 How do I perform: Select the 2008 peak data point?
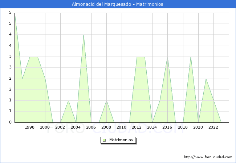pyautogui.click(x=106, y=101)
